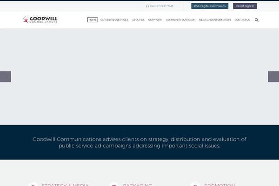Image resolution: width=279 pixels, height=186 pixels.
Task: Select the Home menu item
Action: point(93,20)
